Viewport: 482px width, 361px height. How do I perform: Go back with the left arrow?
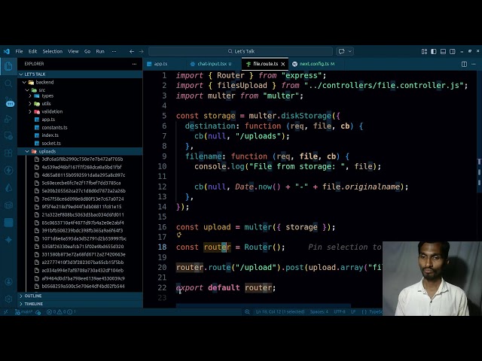132,52
